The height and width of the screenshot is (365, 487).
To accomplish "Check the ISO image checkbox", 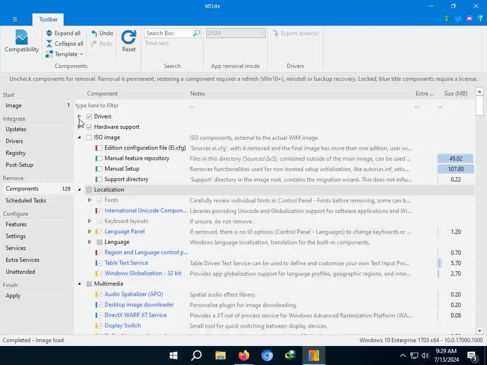I will pyautogui.click(x=89, y=137).
